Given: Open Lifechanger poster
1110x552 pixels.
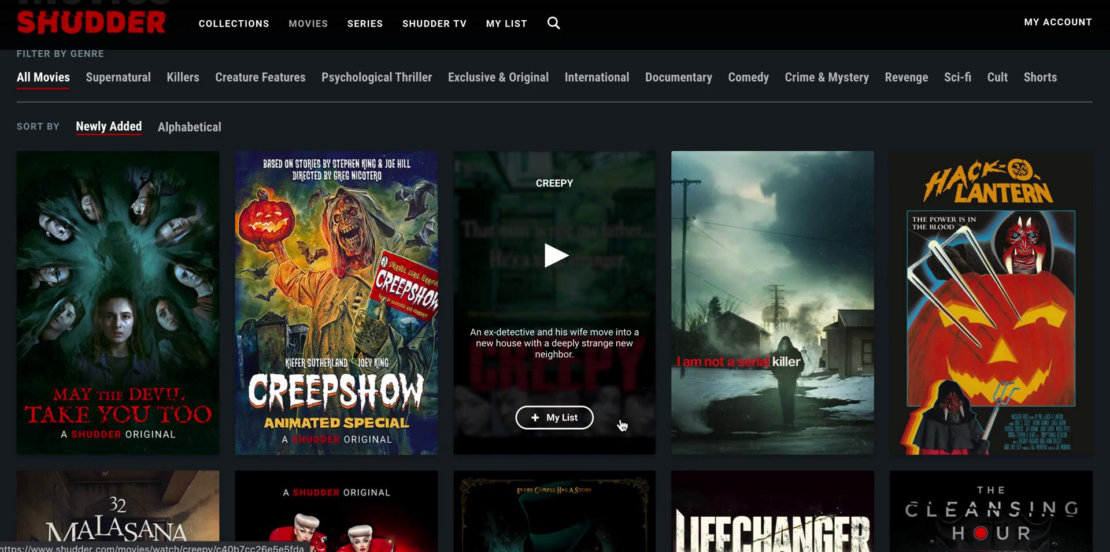Looking at the screenshot, I should (772, 511).
